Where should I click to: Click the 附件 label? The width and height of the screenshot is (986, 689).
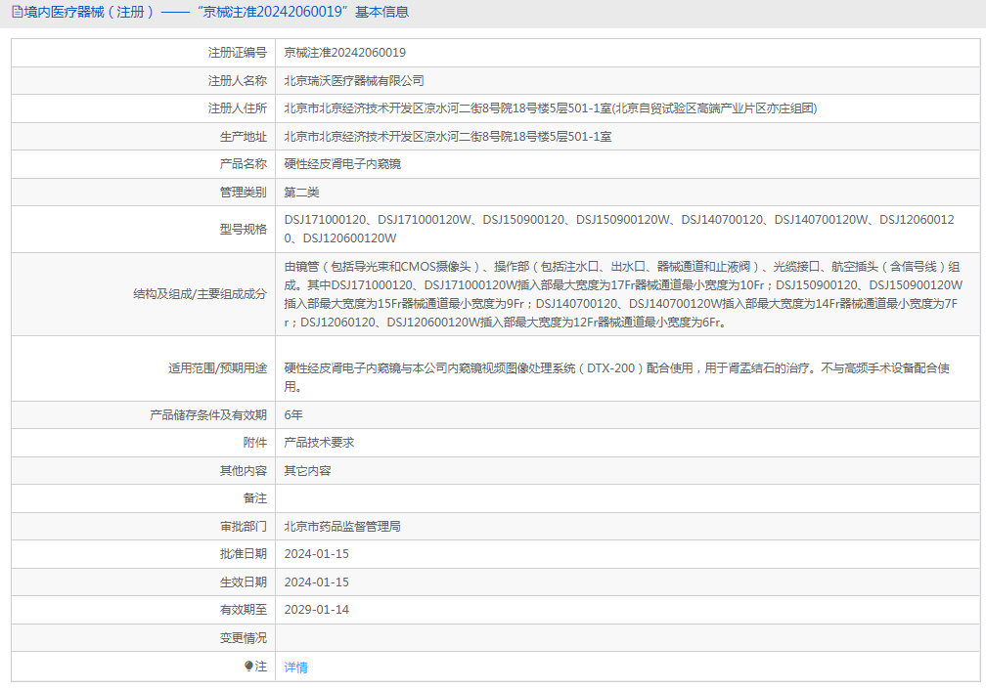(x=254, y=442)
